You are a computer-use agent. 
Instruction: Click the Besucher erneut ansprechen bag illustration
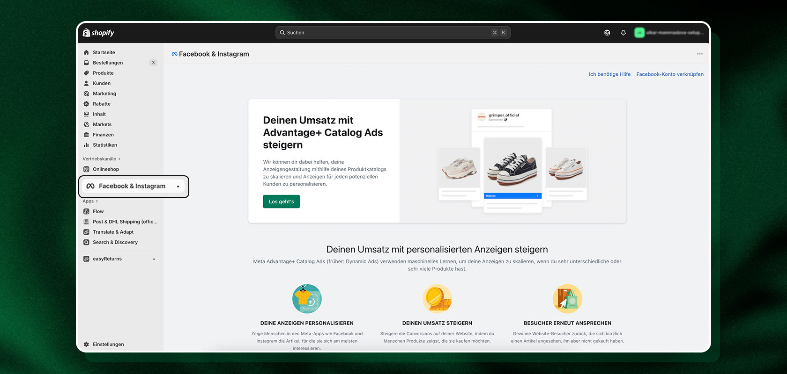567,298
